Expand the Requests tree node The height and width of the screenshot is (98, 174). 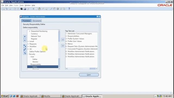(28, 44)
